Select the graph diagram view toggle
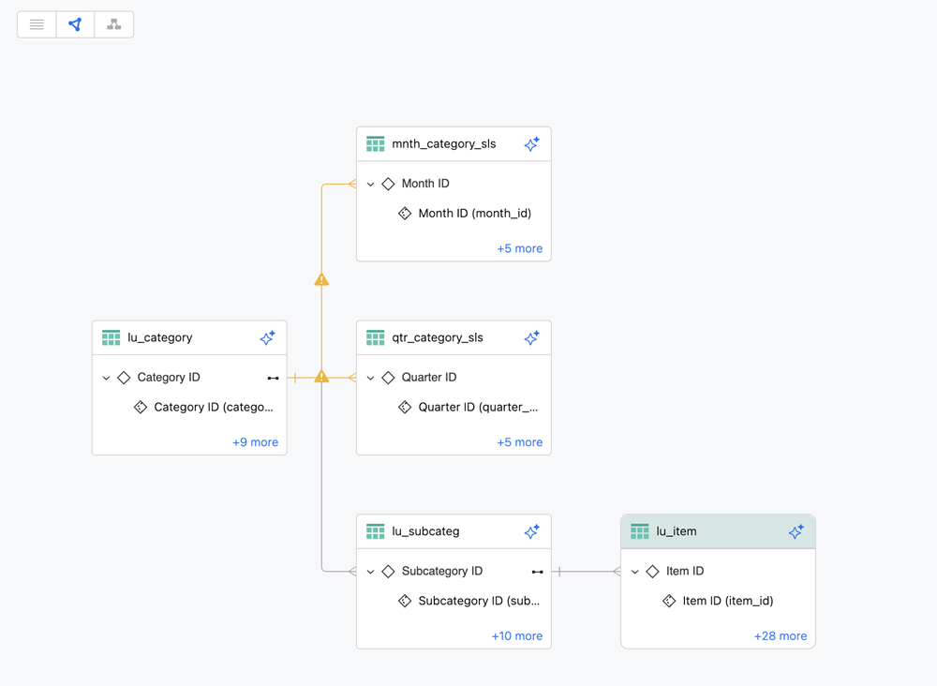The width and height of the screenshot is (937, 686). (75, 24)
